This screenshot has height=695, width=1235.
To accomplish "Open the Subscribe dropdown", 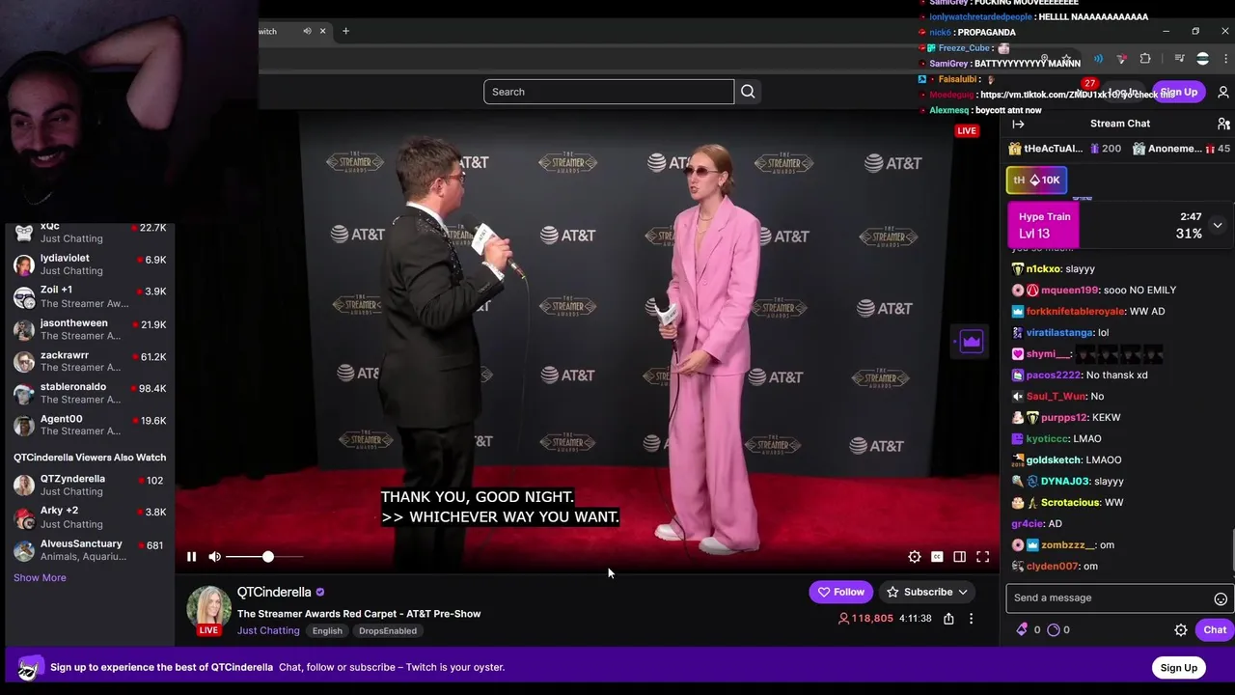I will (927, 592).
